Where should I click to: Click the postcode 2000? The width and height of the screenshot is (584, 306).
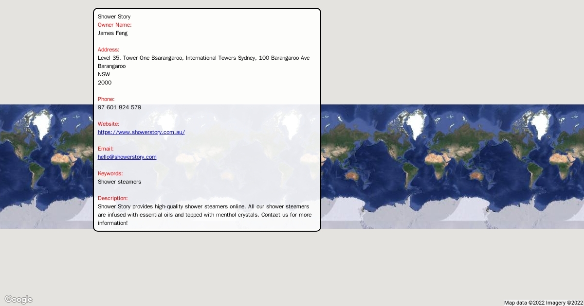pos(105,83)
